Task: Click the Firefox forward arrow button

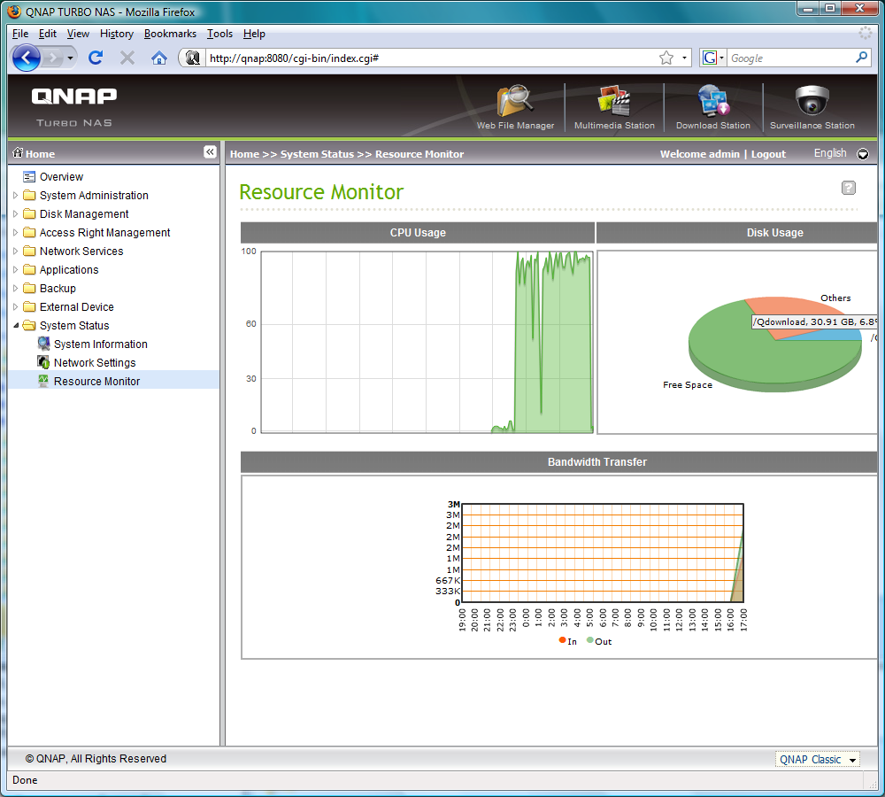Action: pyautogui.click(x=52, y=58)
